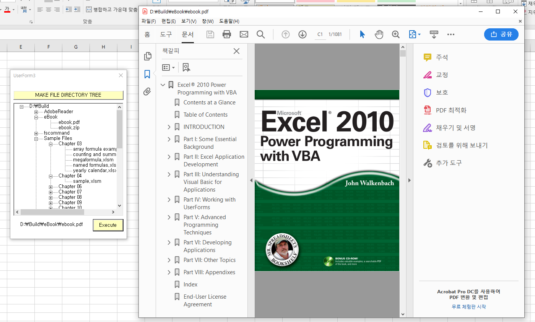Open the Table of Contents bookmark

tap(205, 115)
